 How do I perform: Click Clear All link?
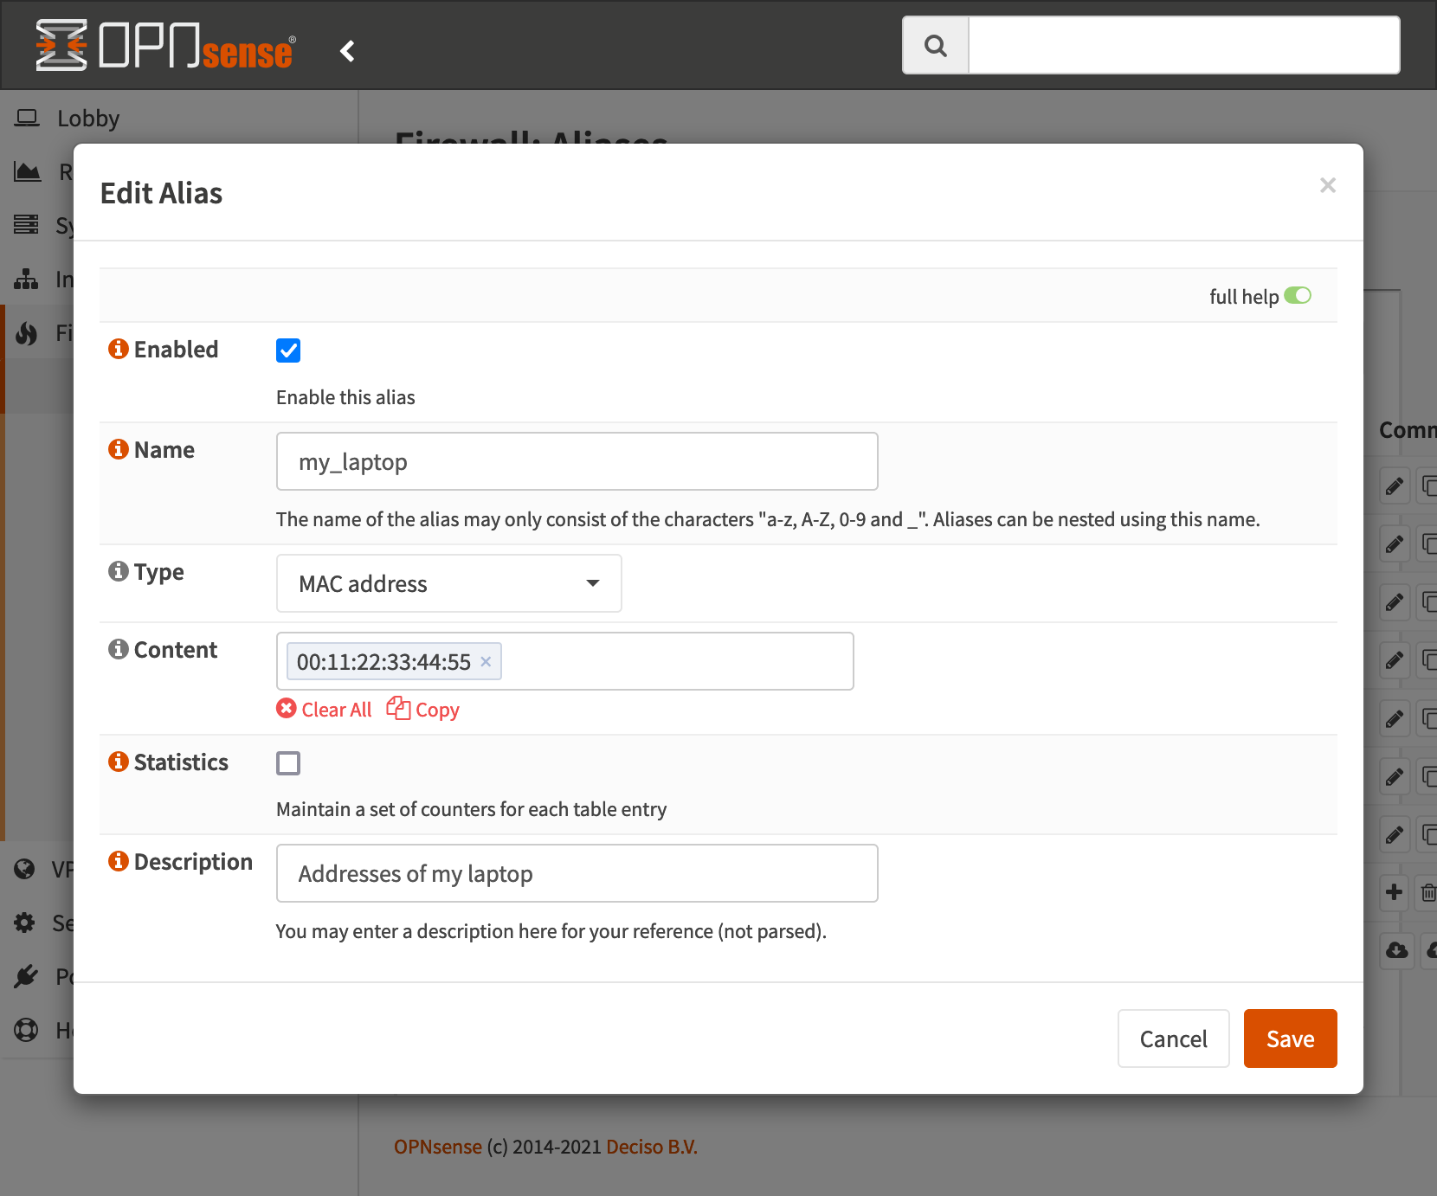(x=325, y=710)
